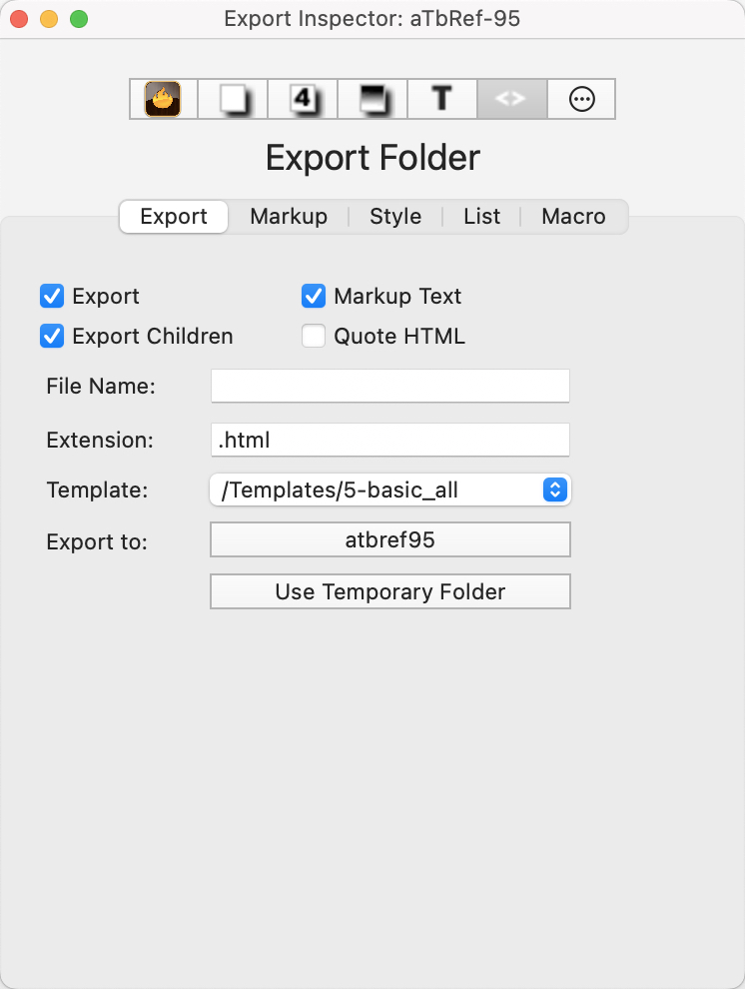Select the Document inspector page icon
This screenshot has height=989, width=745.
pyautogui.click(x=232, y=99)
